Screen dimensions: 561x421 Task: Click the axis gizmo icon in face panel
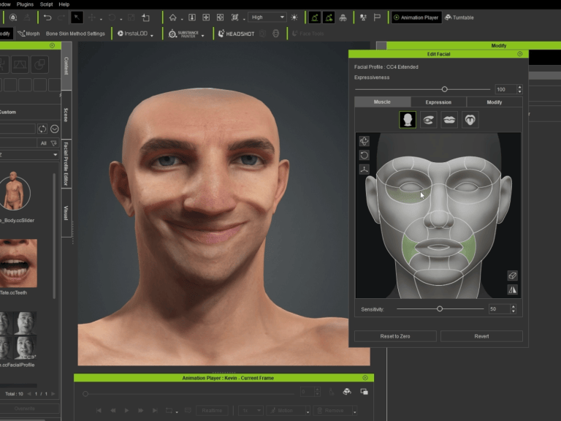(365, 170)
